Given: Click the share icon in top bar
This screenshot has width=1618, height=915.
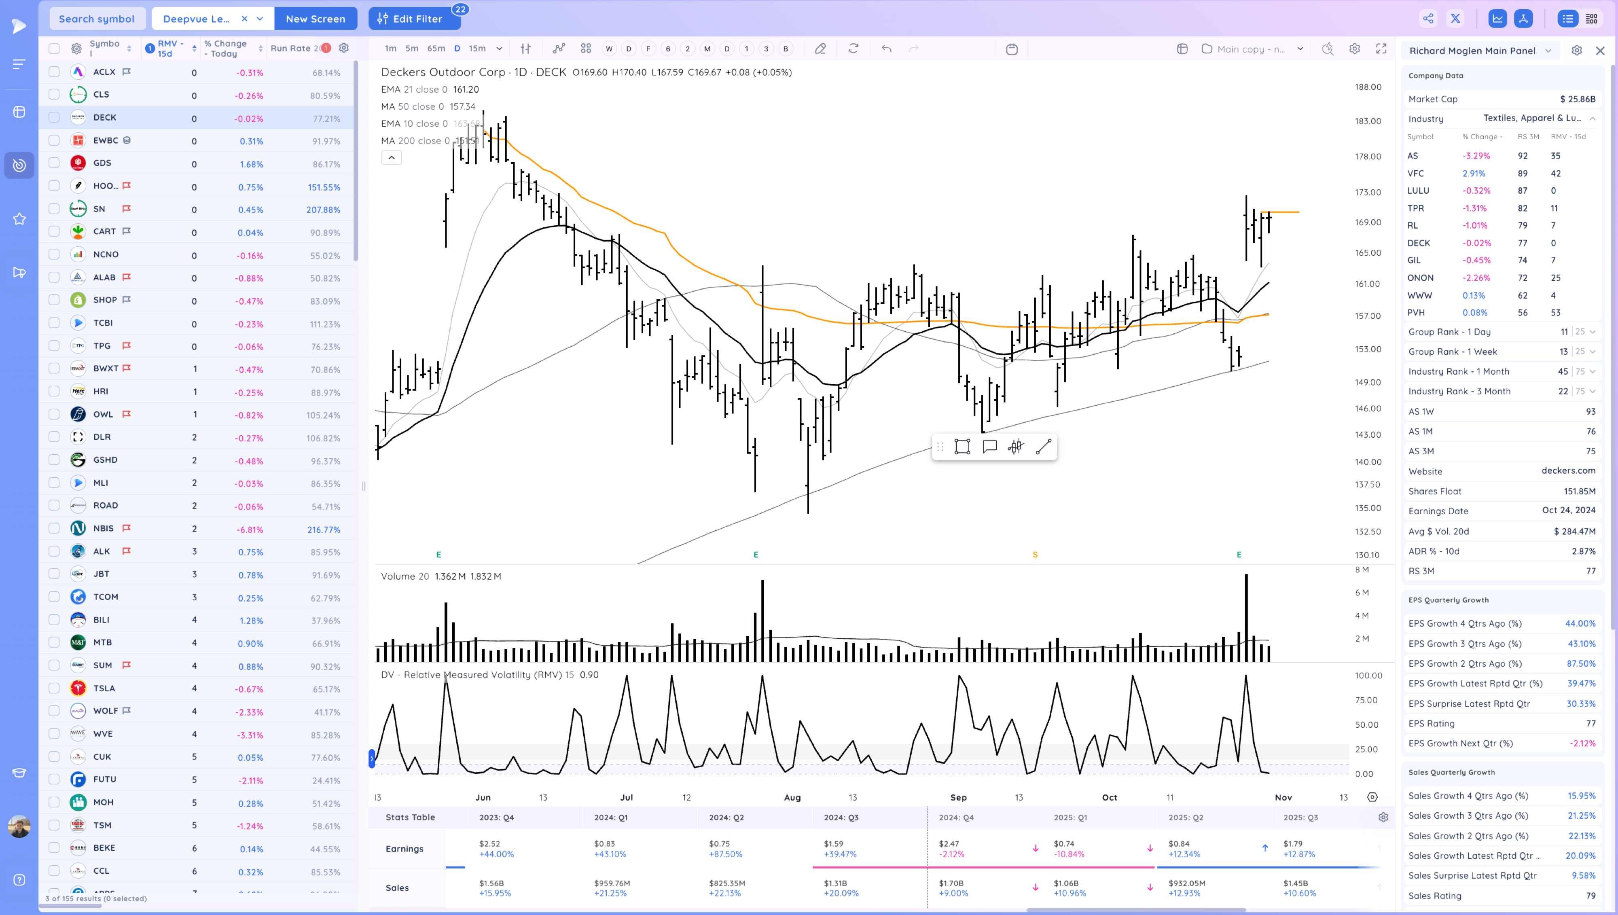Looking at the screenshot, I should pos(1428,19).
